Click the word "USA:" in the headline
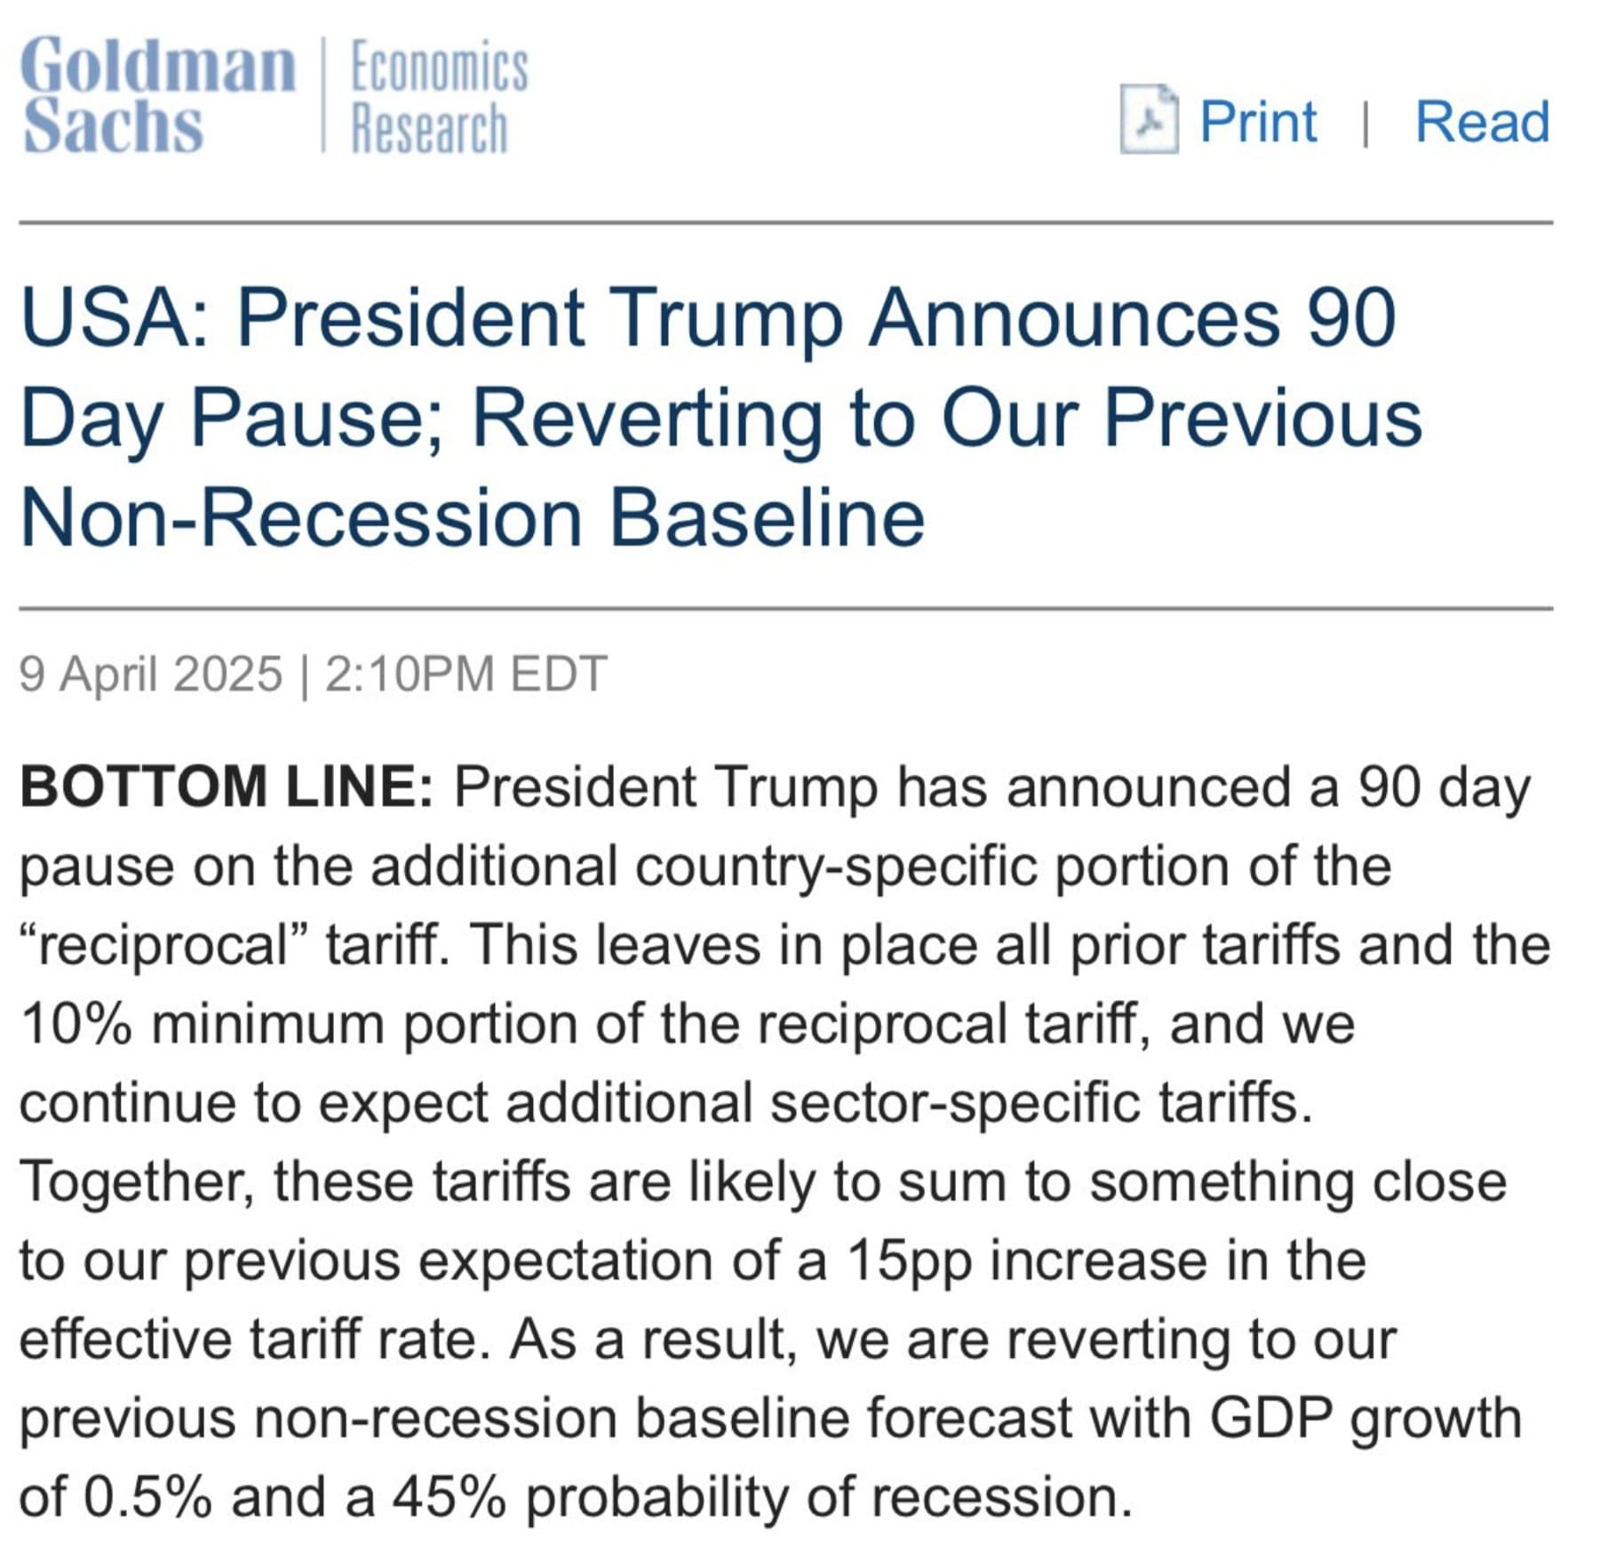 click(115, 318)
